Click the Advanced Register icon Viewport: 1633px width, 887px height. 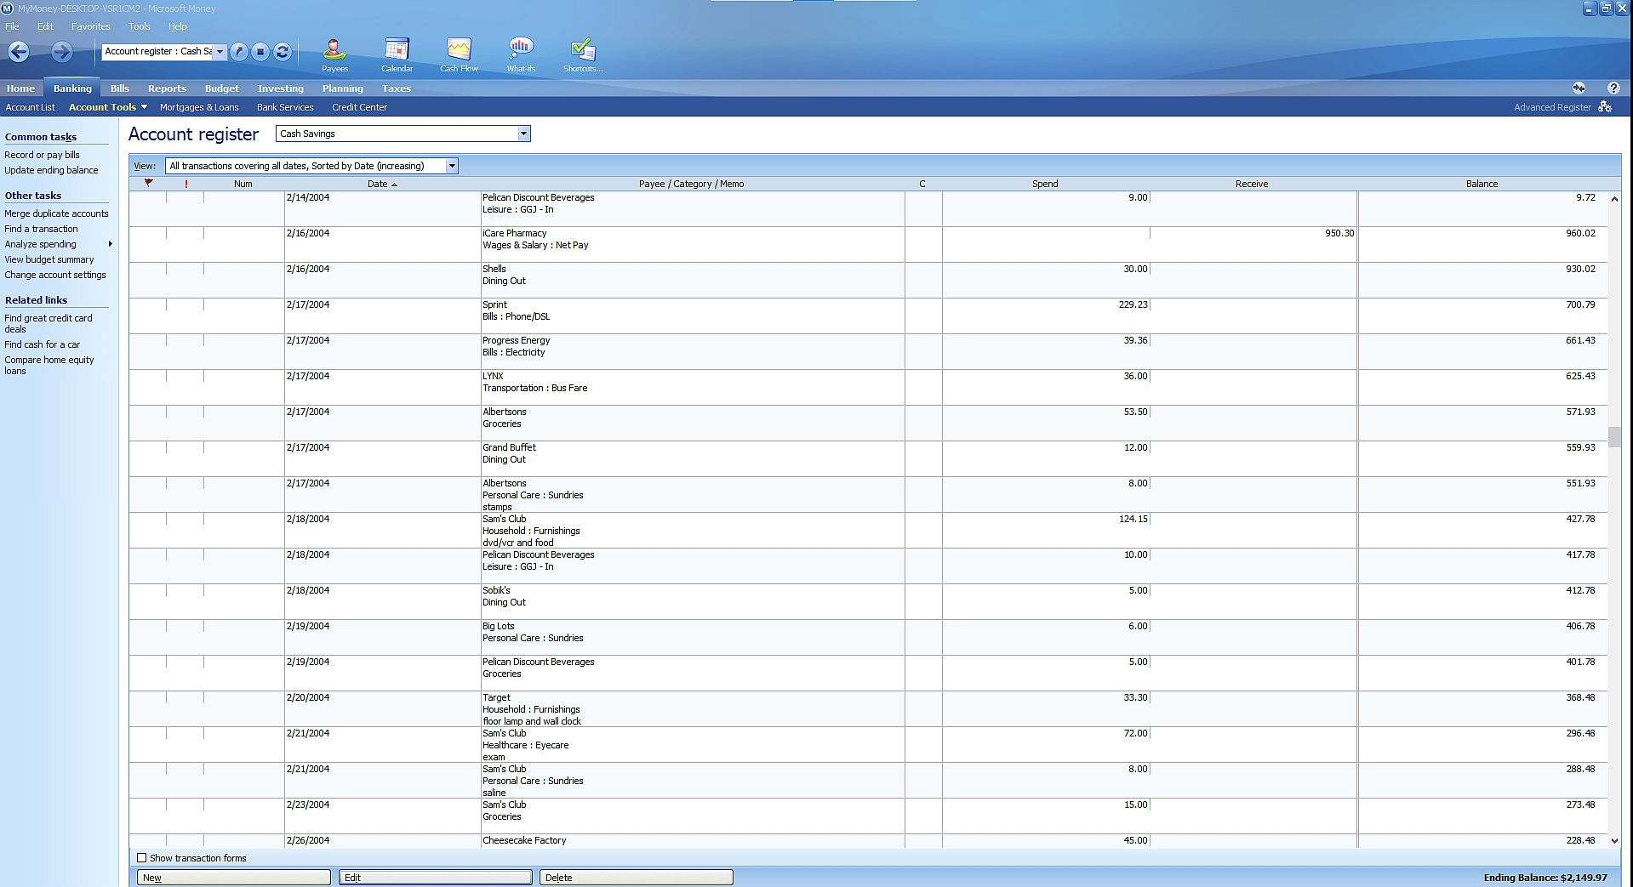coord(1605,107)
